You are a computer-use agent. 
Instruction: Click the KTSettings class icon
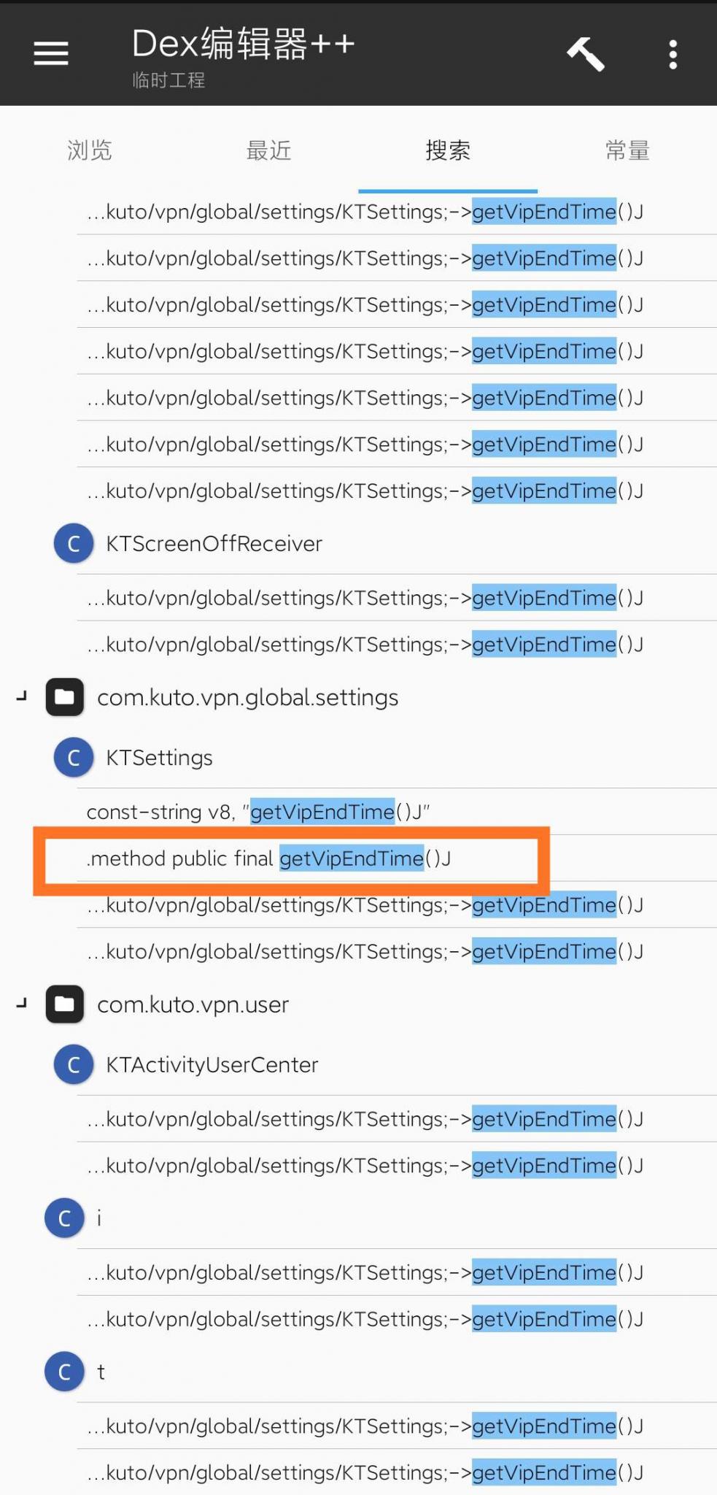(74, 758)
